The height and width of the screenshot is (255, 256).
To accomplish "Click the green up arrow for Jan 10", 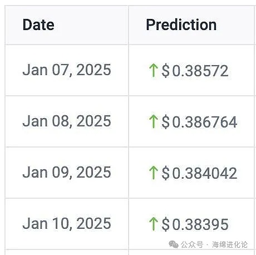I will click(154, 224).
